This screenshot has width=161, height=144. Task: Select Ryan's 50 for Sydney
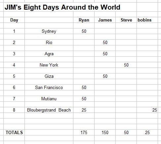[84, 31]
